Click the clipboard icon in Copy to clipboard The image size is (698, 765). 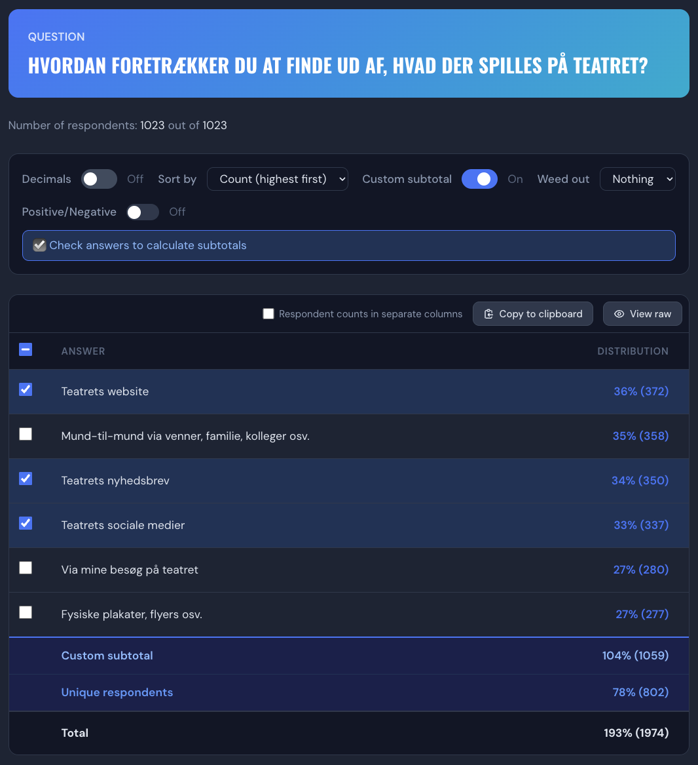click(488, 314)
